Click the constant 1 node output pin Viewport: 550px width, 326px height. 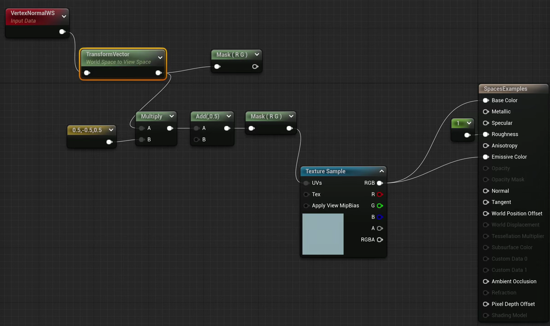[x=467, y=135]
